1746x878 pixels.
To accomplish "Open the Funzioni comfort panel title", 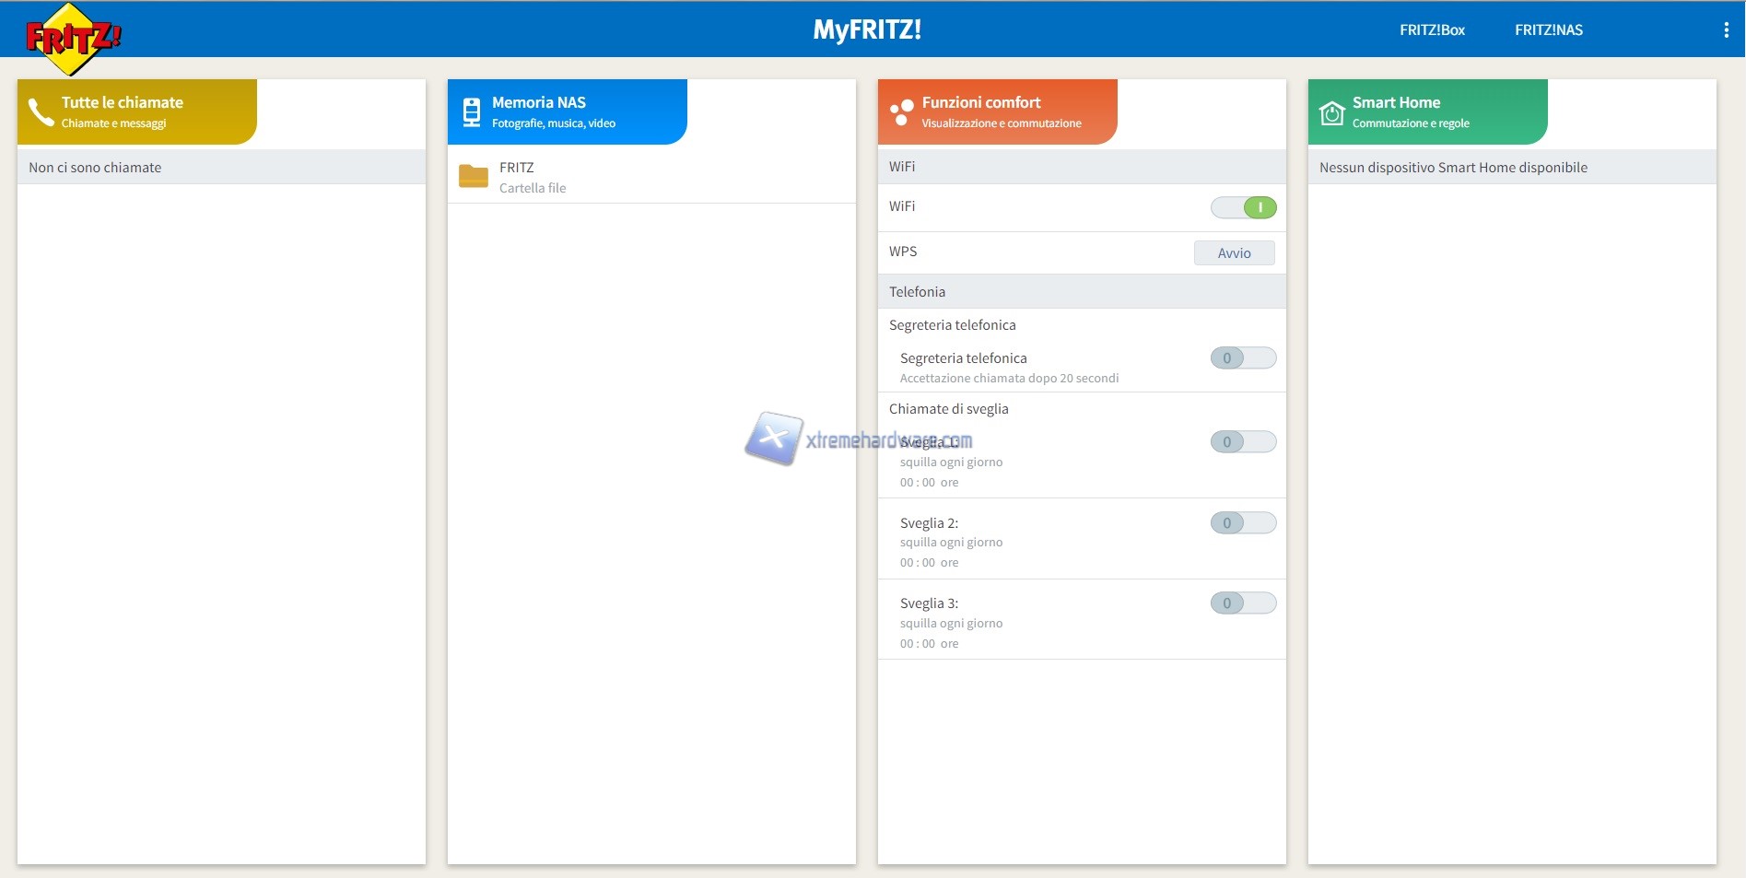I will [981, 102].
